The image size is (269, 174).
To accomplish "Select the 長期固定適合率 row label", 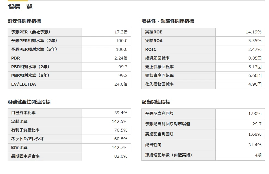I will [x=25, y=156].
